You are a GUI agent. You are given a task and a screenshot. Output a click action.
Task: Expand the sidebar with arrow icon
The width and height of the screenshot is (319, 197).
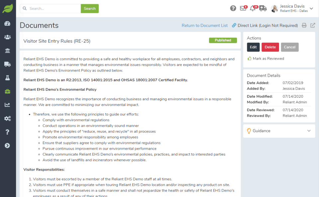click(x=7, y=146)
